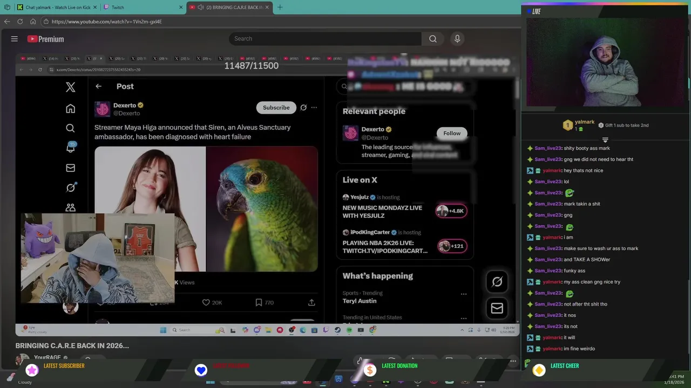Click Gift 1 sub to take 2nd

(x=627, y=126)
